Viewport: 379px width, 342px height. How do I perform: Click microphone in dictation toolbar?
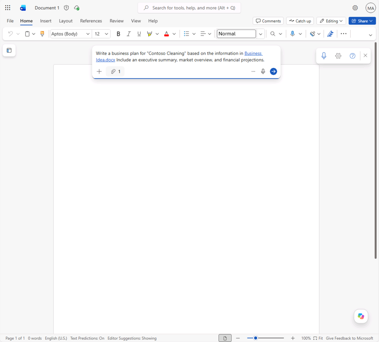(324, 56)
